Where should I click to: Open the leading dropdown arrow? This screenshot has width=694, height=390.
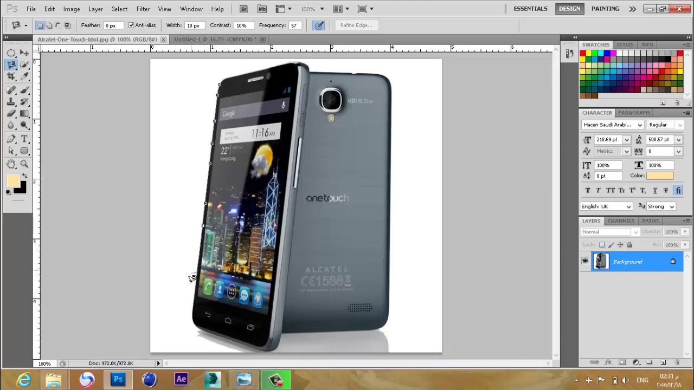click(x=678, y=140)
